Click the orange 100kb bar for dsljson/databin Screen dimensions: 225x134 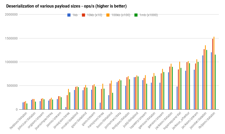[214, 73]
